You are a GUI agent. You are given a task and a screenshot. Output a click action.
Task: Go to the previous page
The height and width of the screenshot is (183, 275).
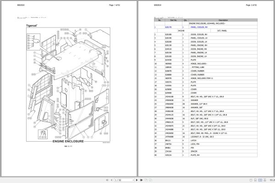(111, 180)
